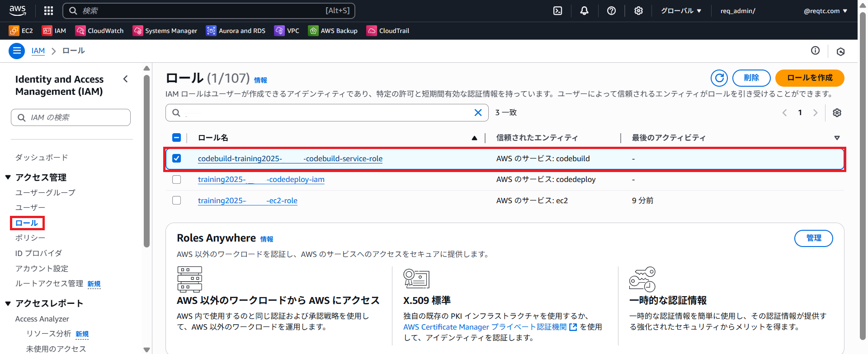Follow the IAM breadcrumb link
Screen dimensions: 868x354
pos(38,51)
